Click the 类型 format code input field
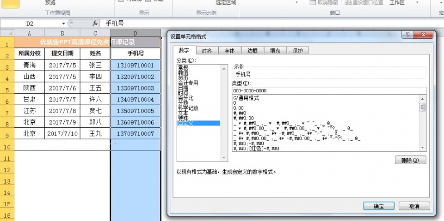Screen dimensions: 444x221 pyautogui.click(x=329, y=90)
